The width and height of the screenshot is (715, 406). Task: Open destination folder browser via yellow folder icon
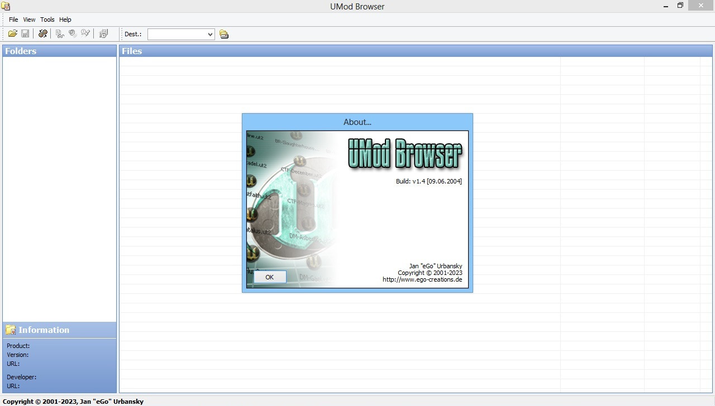[x=223, y=34]
